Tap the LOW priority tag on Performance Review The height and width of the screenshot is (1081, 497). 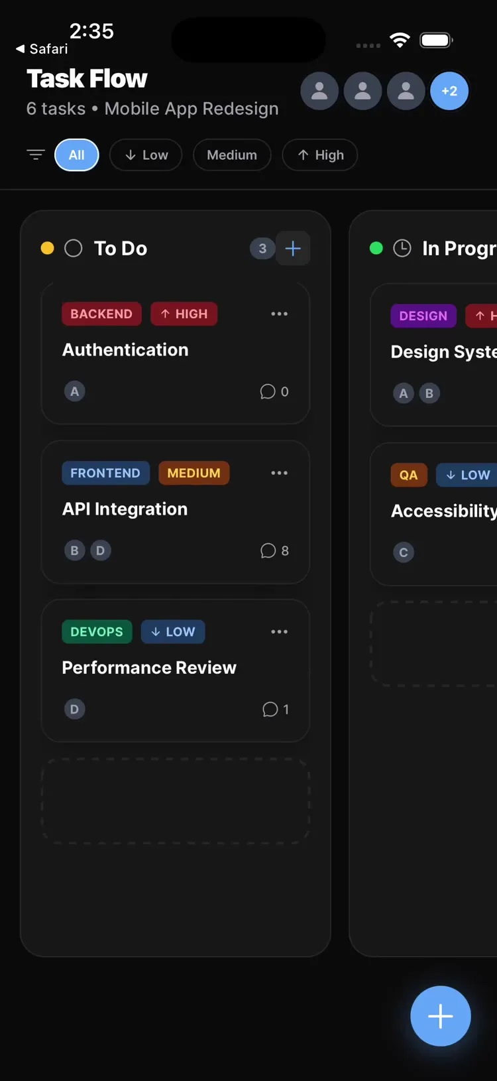pyautogui.click(x=173, y=631)
